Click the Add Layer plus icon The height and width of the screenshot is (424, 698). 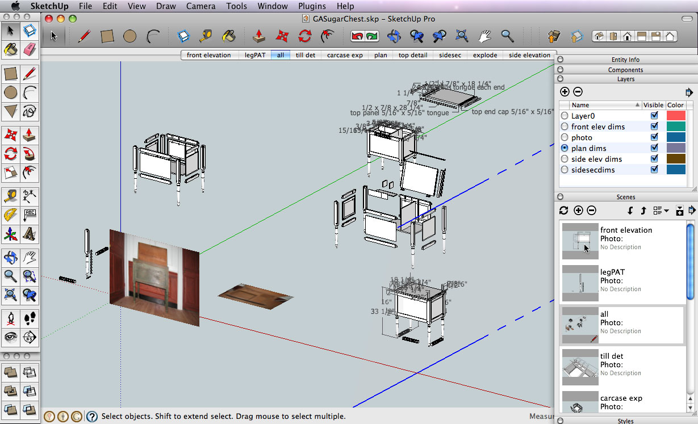[x=565, y=91]
